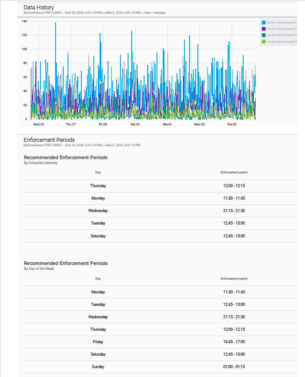Image resolution: width=305 pixels, height=377 pixels.
Task: Click '21:15 - 21:30' in the severity table
Action: point(234,211)
